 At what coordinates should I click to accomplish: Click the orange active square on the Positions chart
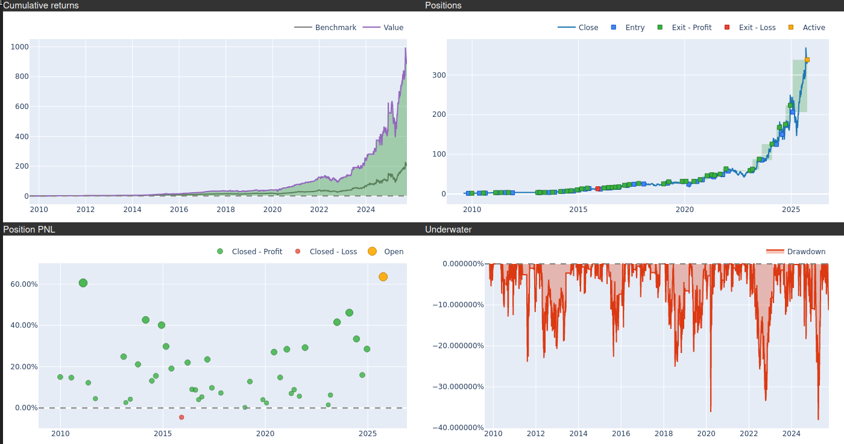807,60
